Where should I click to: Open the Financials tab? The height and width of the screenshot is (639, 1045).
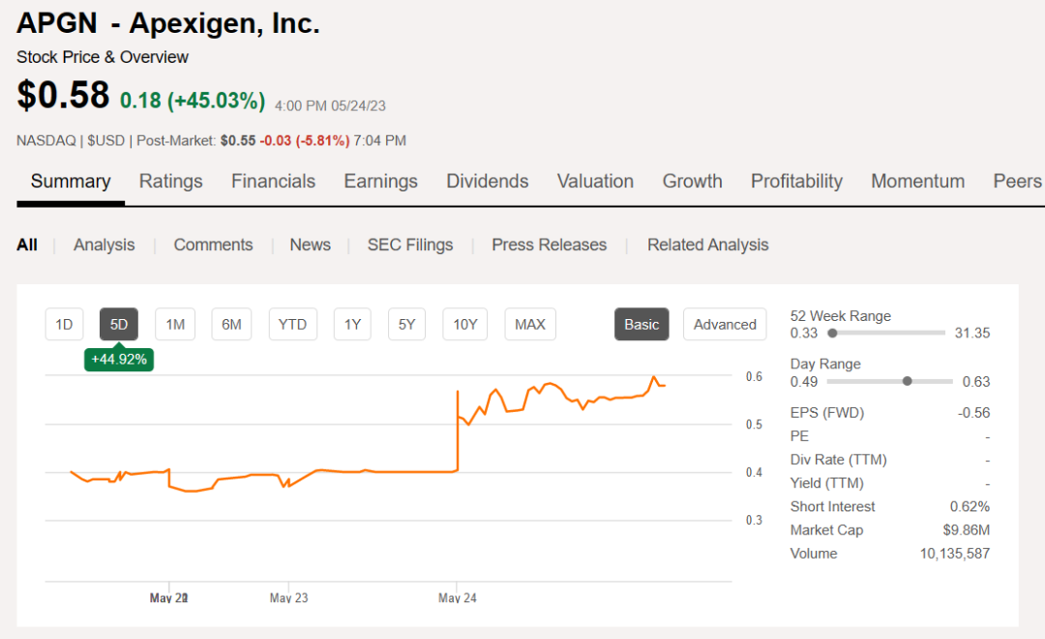273,181
